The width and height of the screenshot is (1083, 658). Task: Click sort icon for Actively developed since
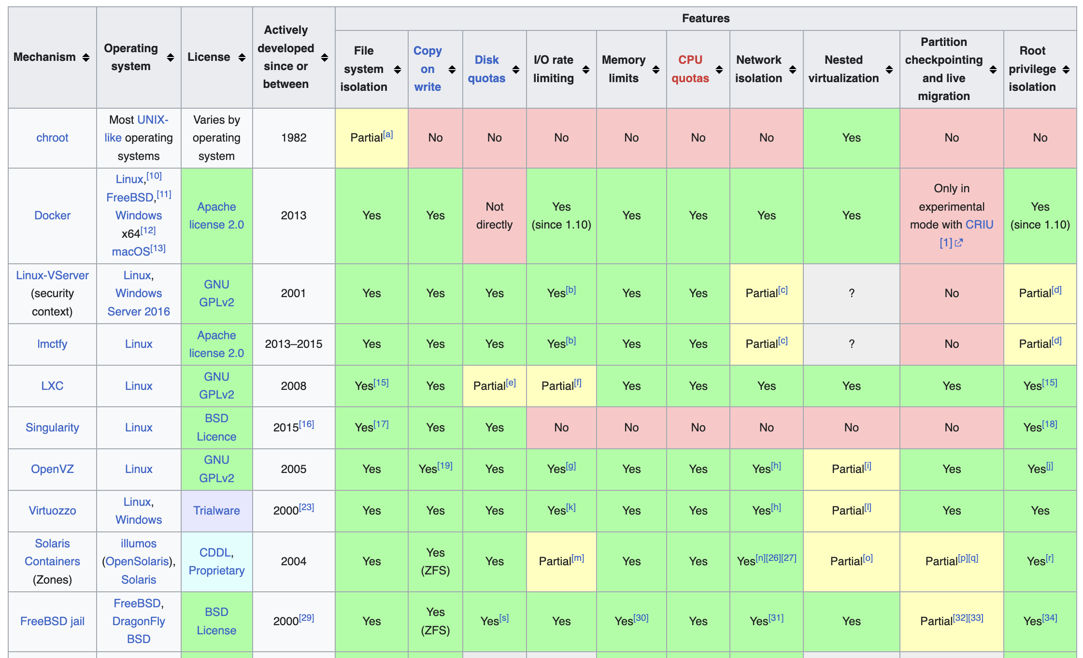pos(325,57)
